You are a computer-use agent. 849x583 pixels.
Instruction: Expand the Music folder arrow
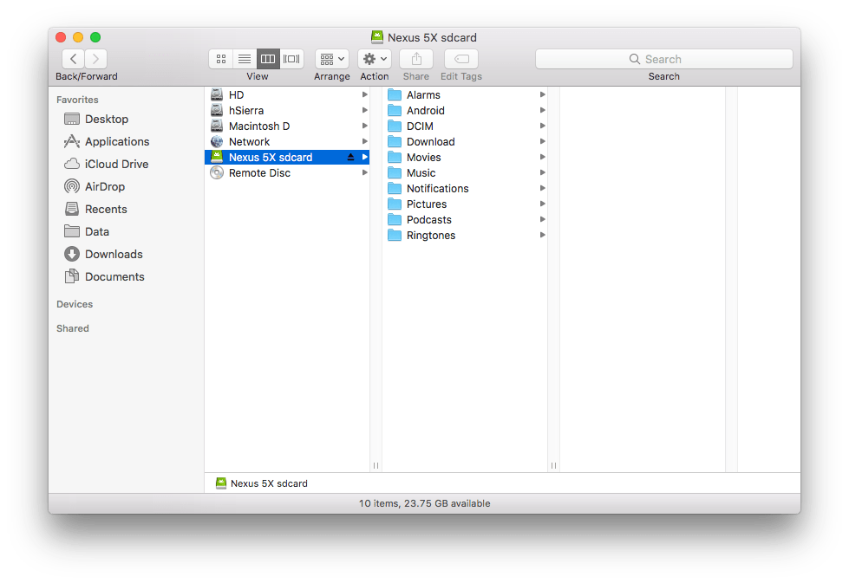(x=543, y=173)
